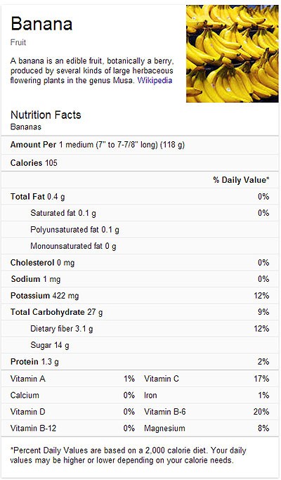Click the % Daily Value header
Image resolution: width=281 pixels, height=480 pixels.
[241, 180]
